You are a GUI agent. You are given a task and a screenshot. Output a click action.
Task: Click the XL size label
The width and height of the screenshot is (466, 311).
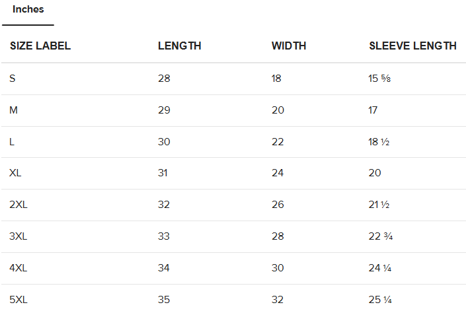coord(15,173)
